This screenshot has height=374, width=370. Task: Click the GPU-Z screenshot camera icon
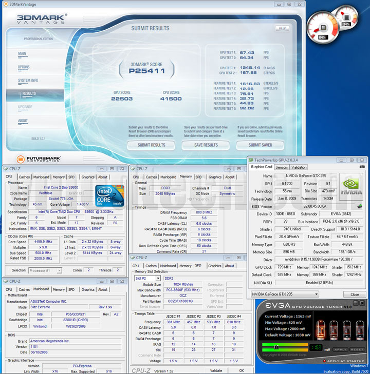click(362, 167)
